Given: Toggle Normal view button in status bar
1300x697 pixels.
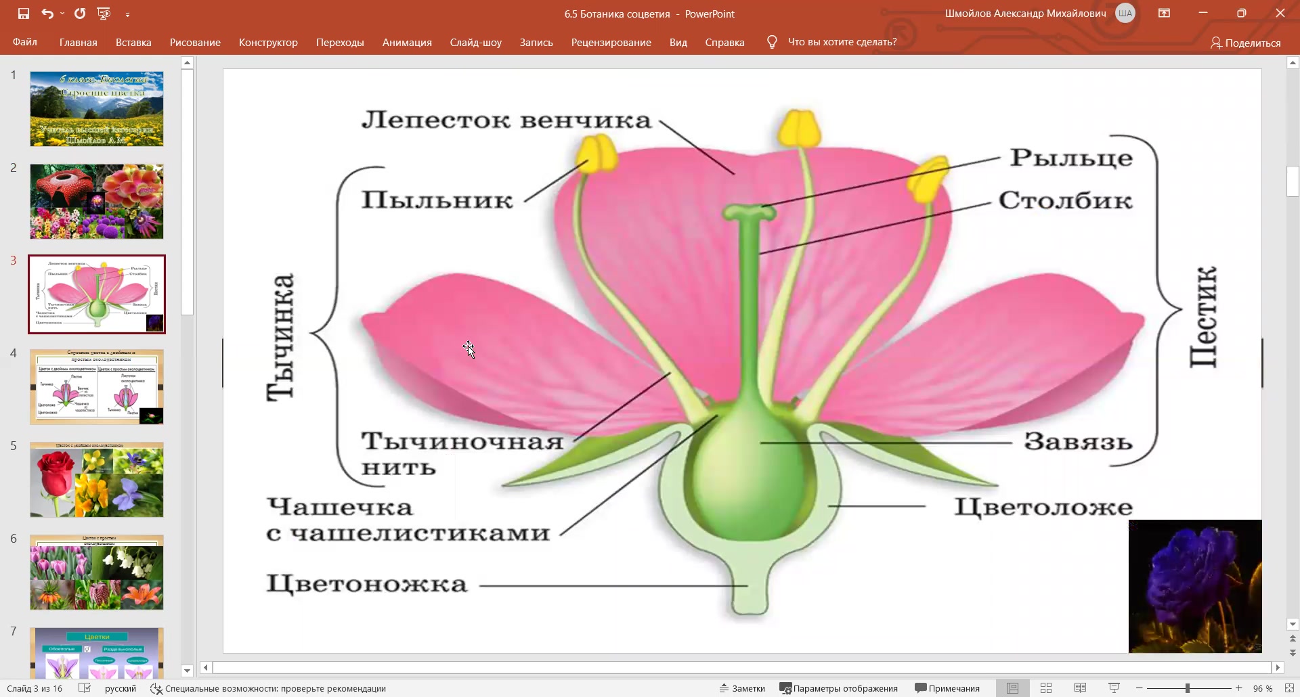Looking at the screenshot, I should [x=1012, y=688].
